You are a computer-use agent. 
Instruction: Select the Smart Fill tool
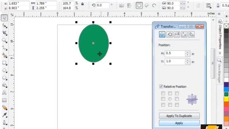[4, 55]
